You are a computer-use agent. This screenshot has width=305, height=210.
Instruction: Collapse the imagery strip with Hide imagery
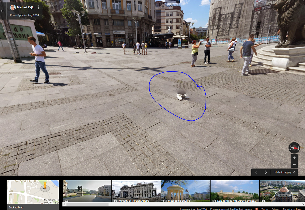pyautogui.click(x=283, y=172)
